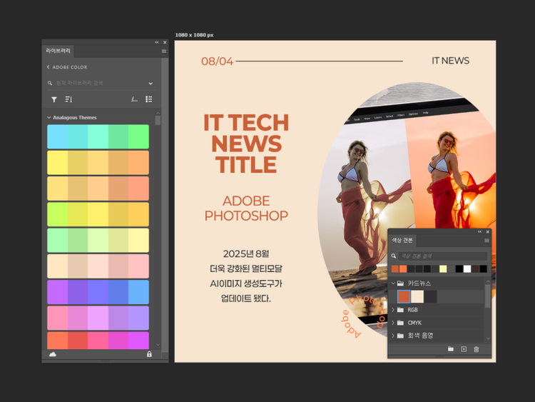Viewport: 535px width, 402px height.
Task: Click into the 색상 견본 검색 field
Action: point(443,256)
